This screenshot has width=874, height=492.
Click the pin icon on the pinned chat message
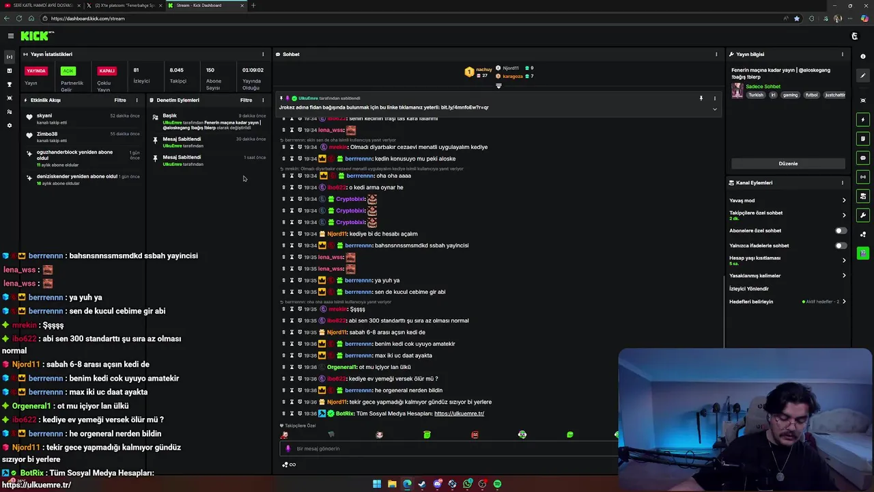pyautogui.click(x=701, y=98)
